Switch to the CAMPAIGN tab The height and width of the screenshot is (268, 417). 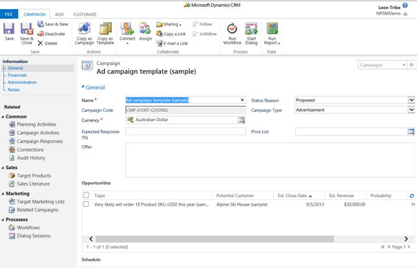[x=35, y=14]
